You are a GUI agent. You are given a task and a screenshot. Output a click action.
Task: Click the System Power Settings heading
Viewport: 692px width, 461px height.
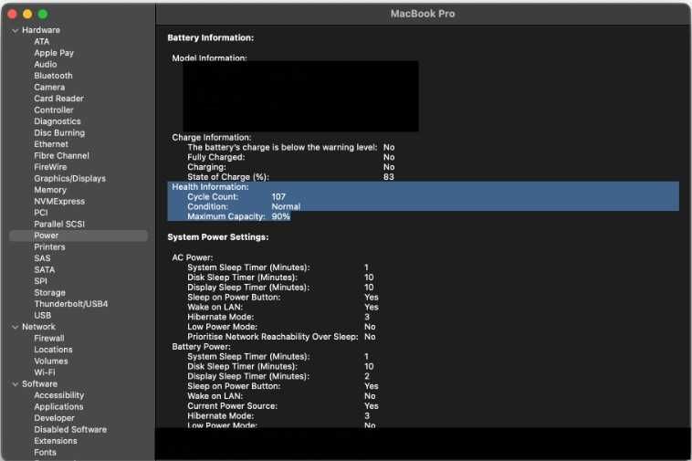click(218, 237)
